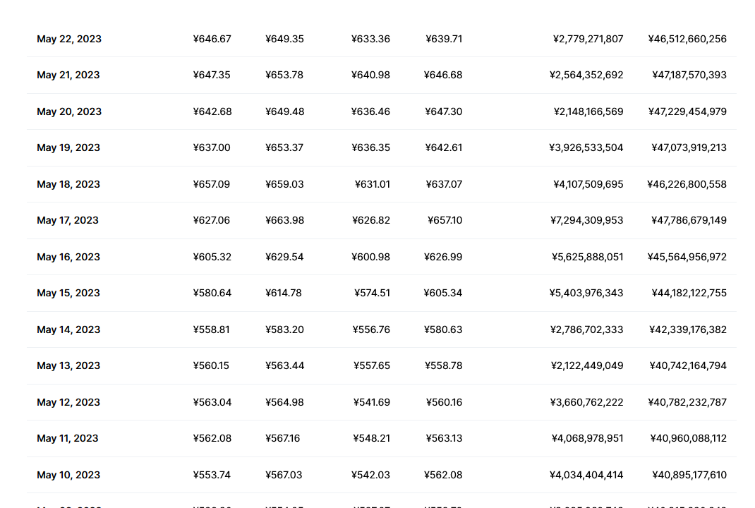Select the ¥2,148,166,569 figure
This screenshot has height=508, width=755.
point(588,111)
